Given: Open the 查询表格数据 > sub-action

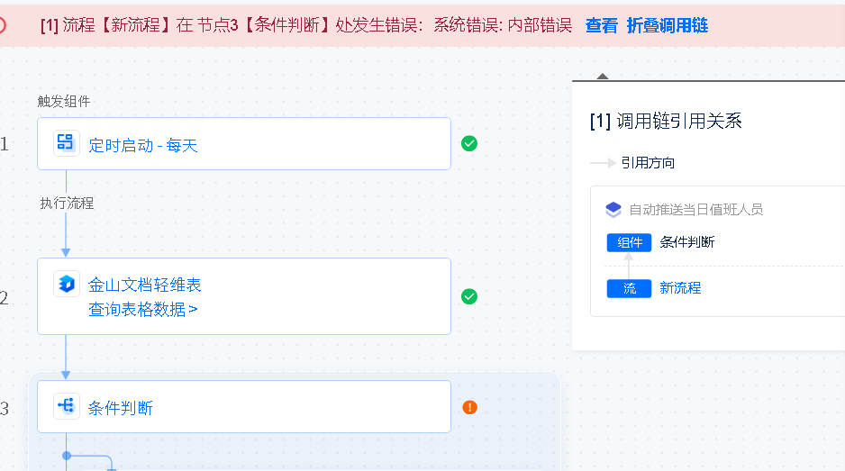Looking at the screenshot, I should pos(143,309).
